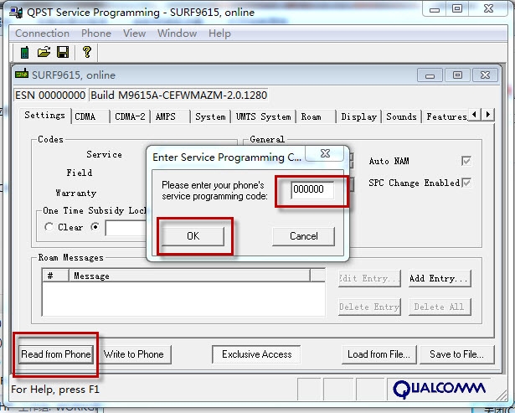Viewport: 515px width, 413px height.
Task: Click the Save to File button
Action: click(x=456, y=354)
